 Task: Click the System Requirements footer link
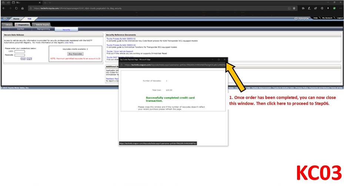[x=261, y=88]
